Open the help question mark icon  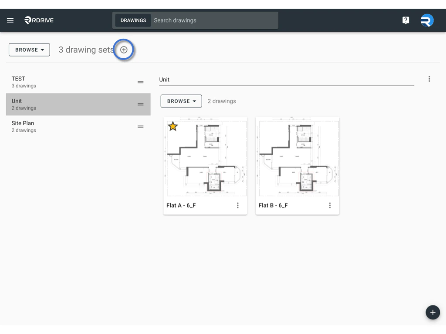[x=405, y=20]
